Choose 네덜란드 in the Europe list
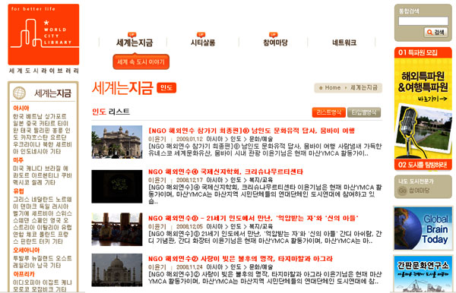This screenshot has width=456, height=293. click(x=43, y=199)
